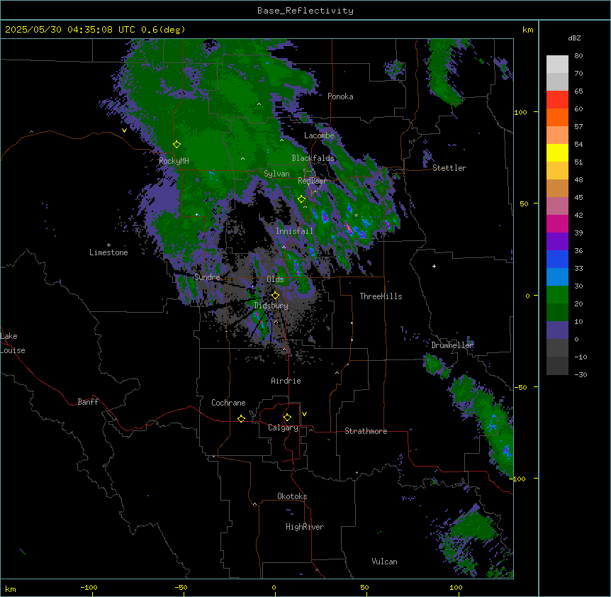Viewport: 611px width, 597px height.
Task: Click the Drumheller label
Action: coord(452,345)
